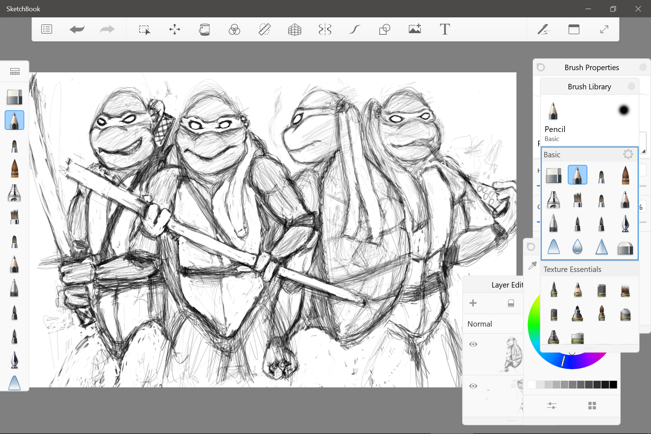Pick the ink pen nib in Basic brush set
The width and height of the screenshot is (651, 434).
coord(625,224)
